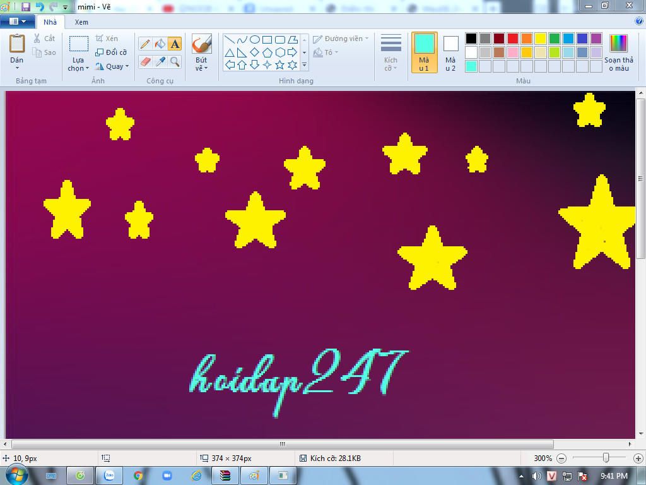The height and width of the screenshot is (485, 646).
Task: Open Paint help icon
Action: 638,21
